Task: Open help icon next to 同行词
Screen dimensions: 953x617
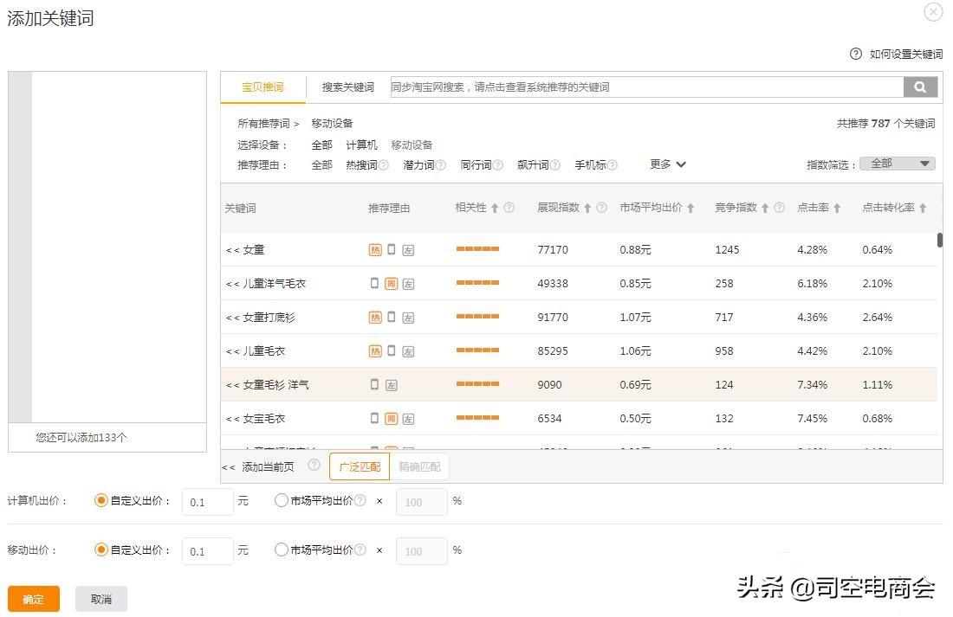Action: (498, 164)
